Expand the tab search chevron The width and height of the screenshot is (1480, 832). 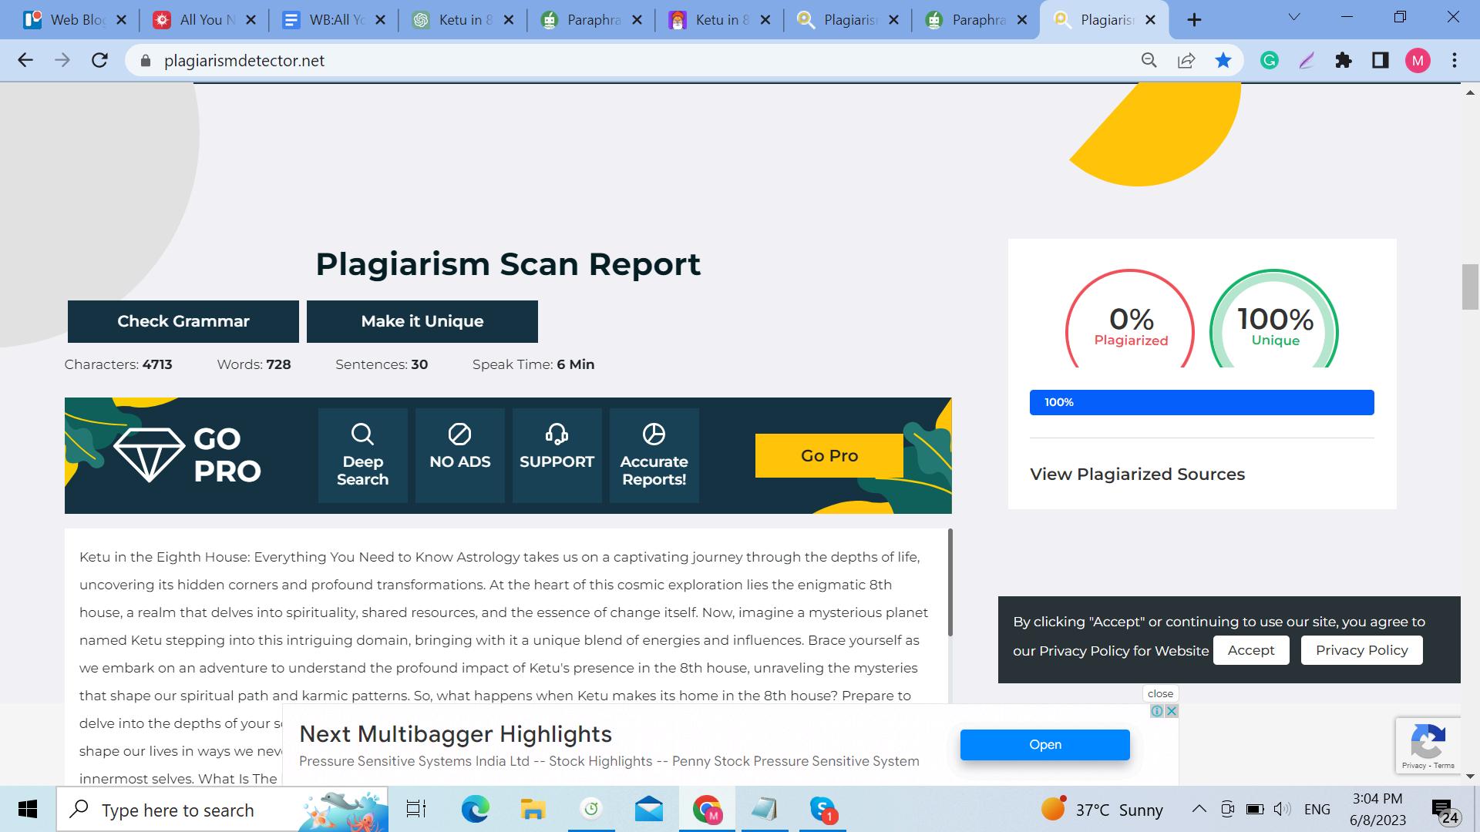point(1294,17)
